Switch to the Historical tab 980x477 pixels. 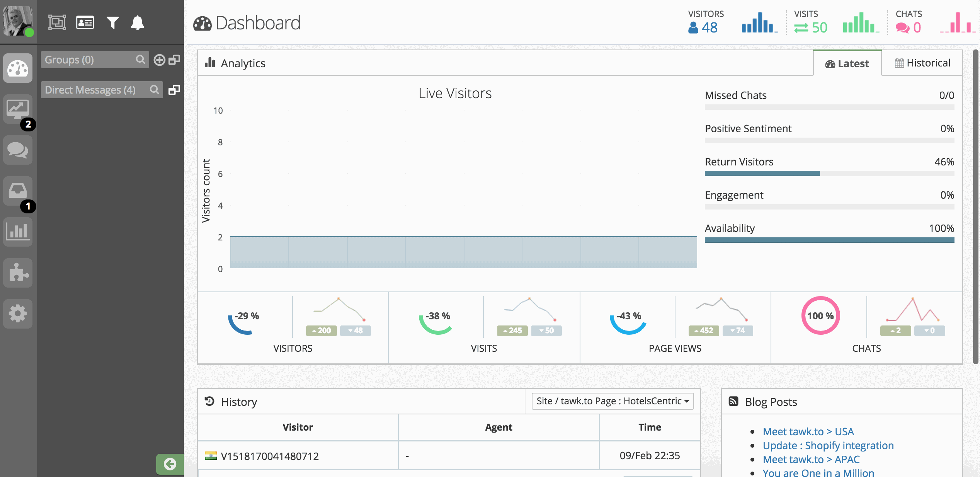(922, 63)
